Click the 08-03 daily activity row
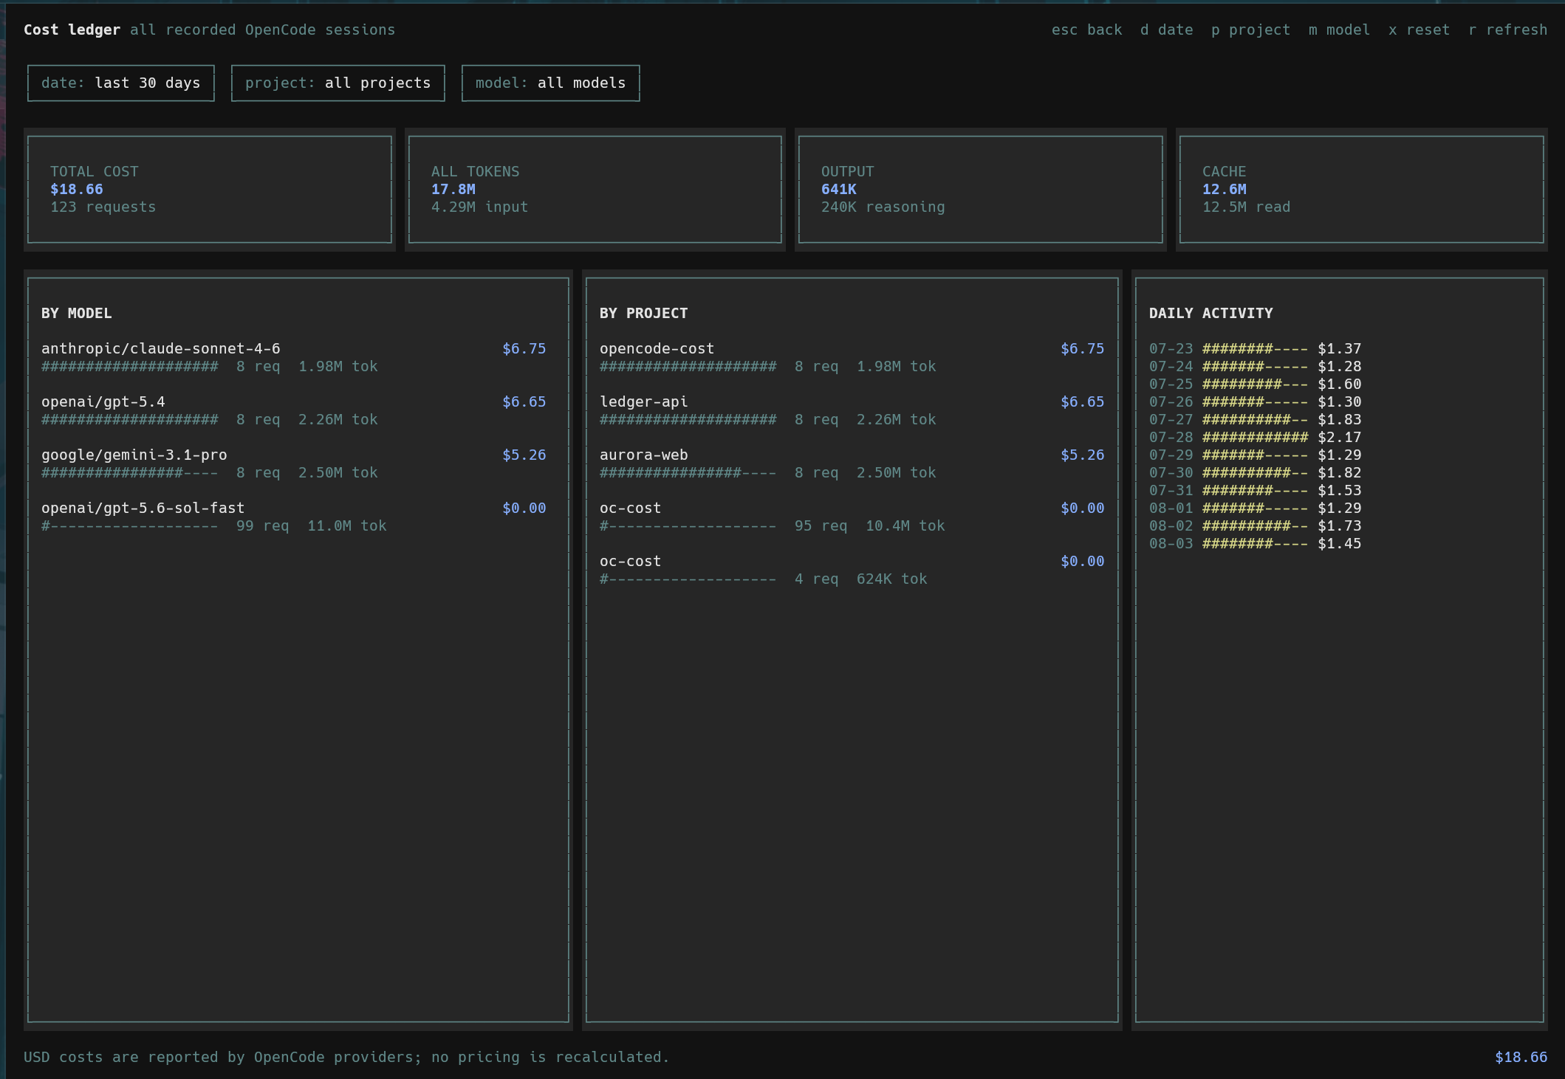 click(x=1256, y=543)
